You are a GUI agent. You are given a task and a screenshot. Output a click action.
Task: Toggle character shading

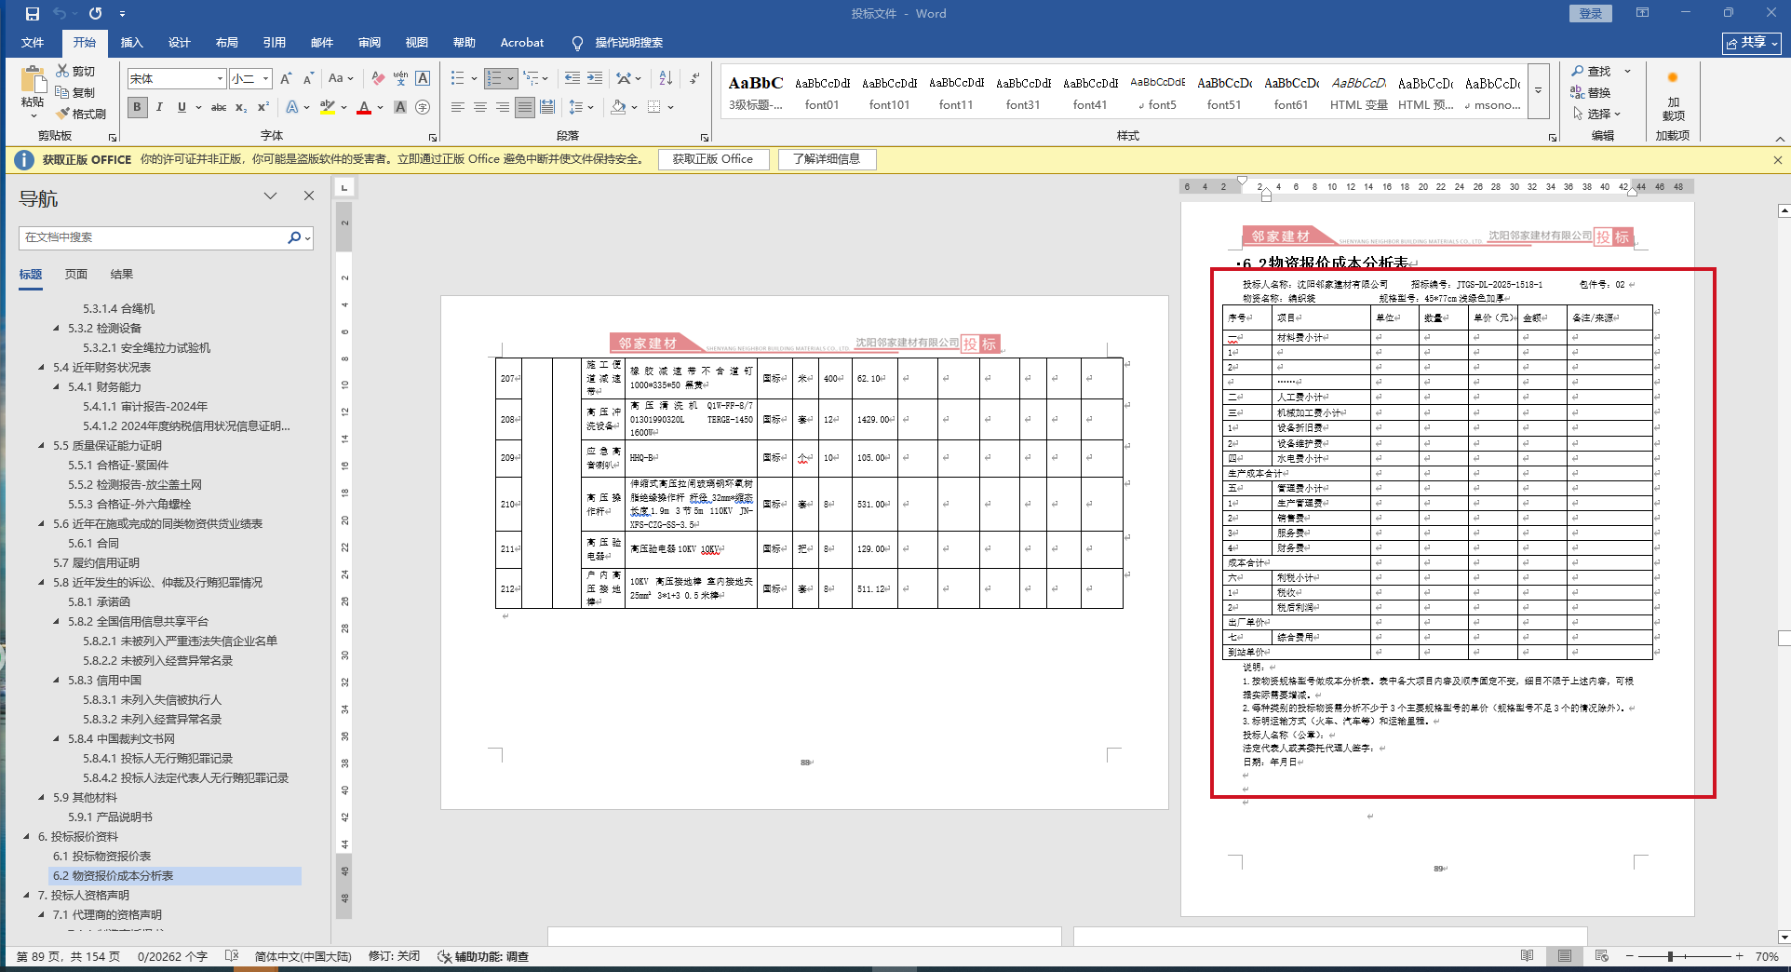click(x=400, y=107)
